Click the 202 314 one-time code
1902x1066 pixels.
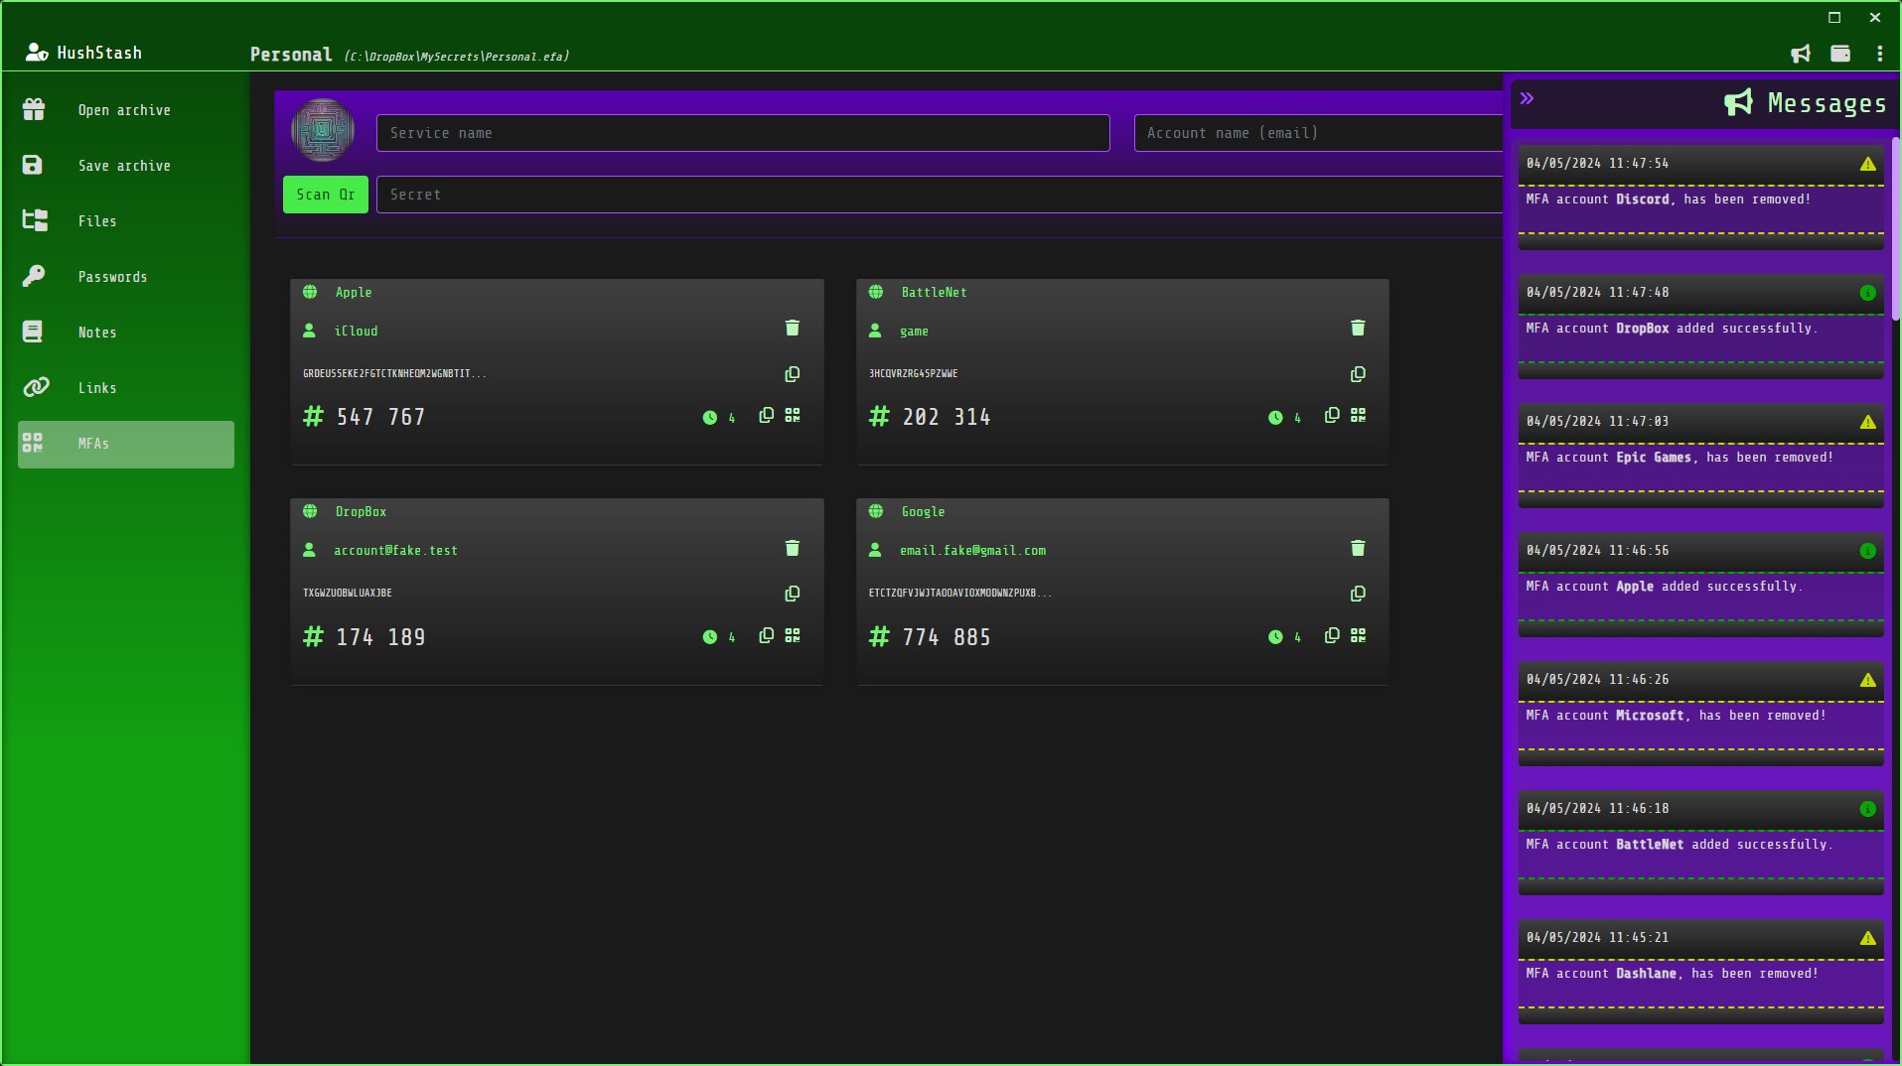tap(947, 417)
